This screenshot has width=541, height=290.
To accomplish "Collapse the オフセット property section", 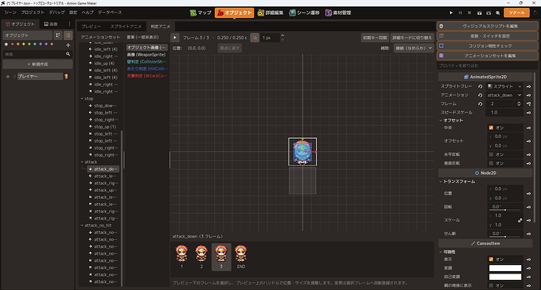I will (x=441, y=121).
